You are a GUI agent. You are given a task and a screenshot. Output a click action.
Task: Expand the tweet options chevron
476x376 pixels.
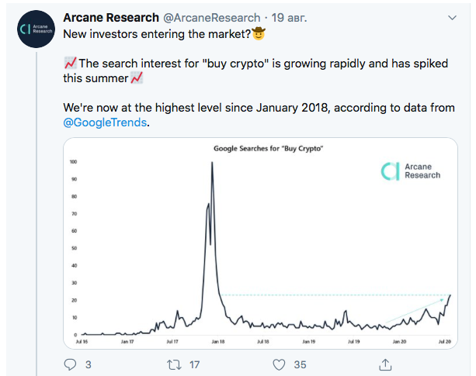[453, 16]
